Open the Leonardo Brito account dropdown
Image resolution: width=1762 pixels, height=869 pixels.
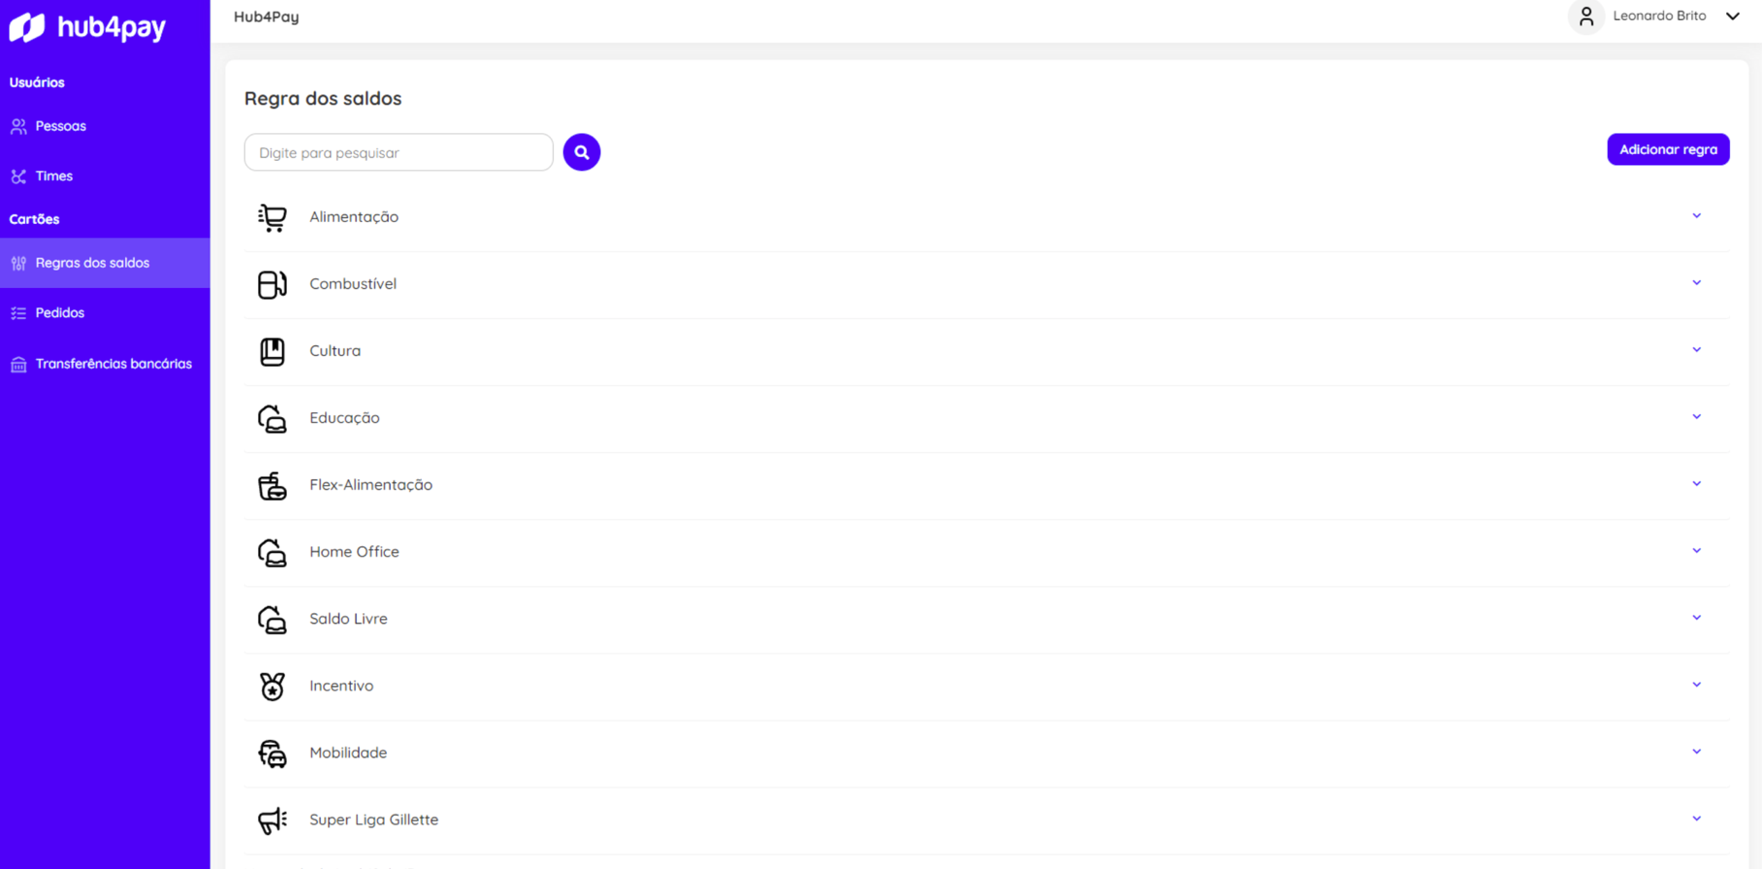[x=1732, y=16]
